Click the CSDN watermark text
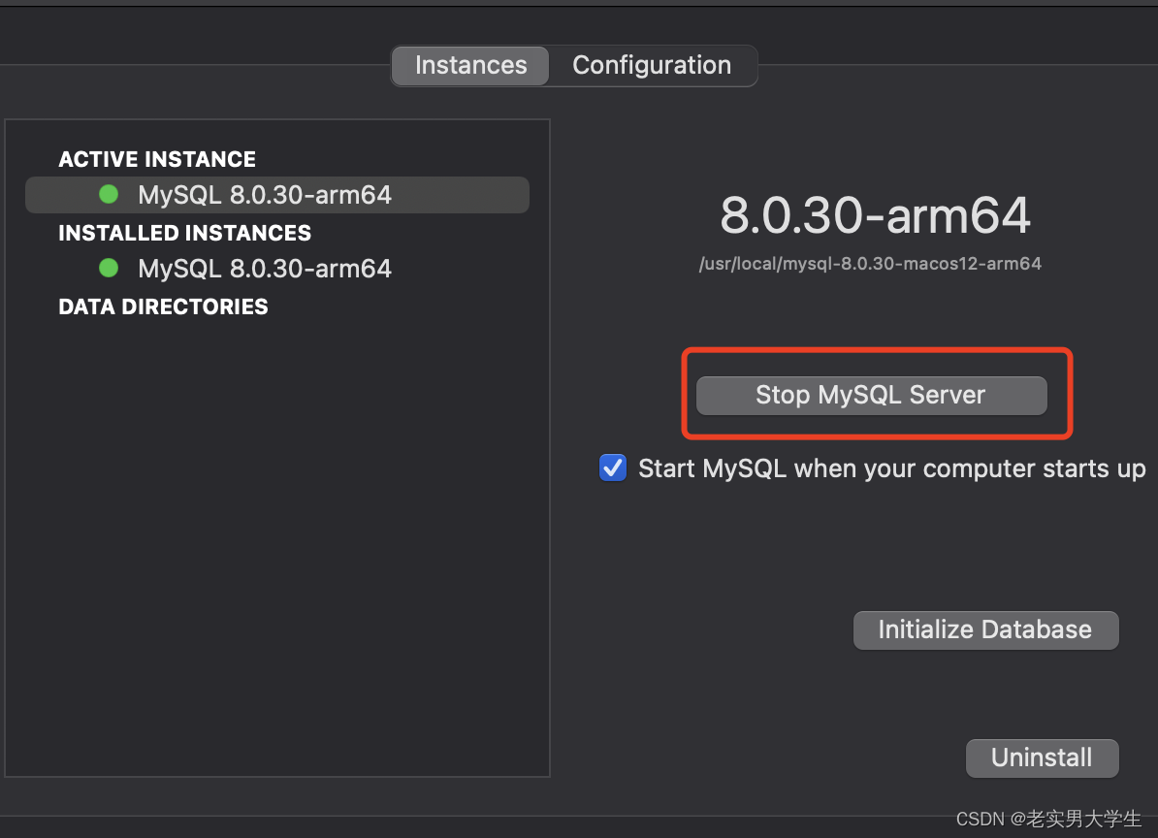 [x=1048, y=819]
